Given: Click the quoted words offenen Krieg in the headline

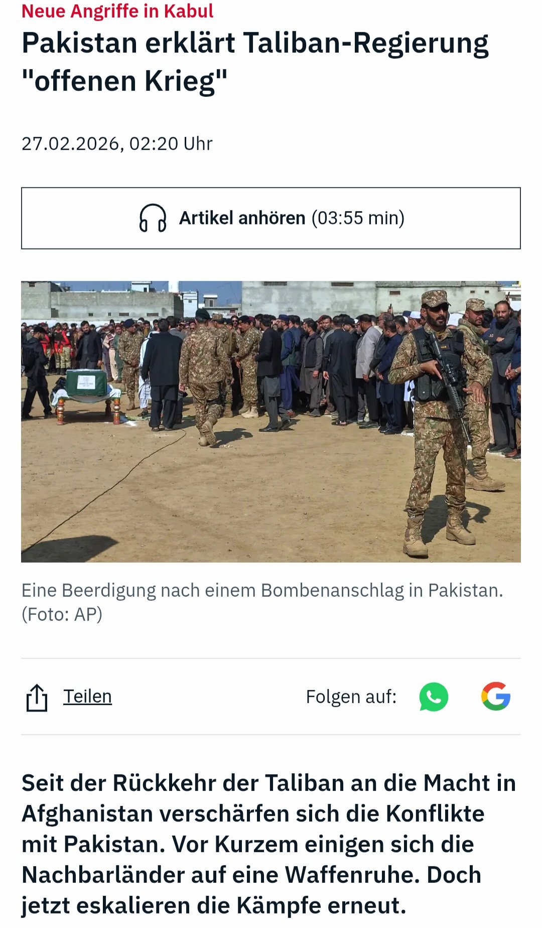Looking at the screenshot, I should pos(124,81).
